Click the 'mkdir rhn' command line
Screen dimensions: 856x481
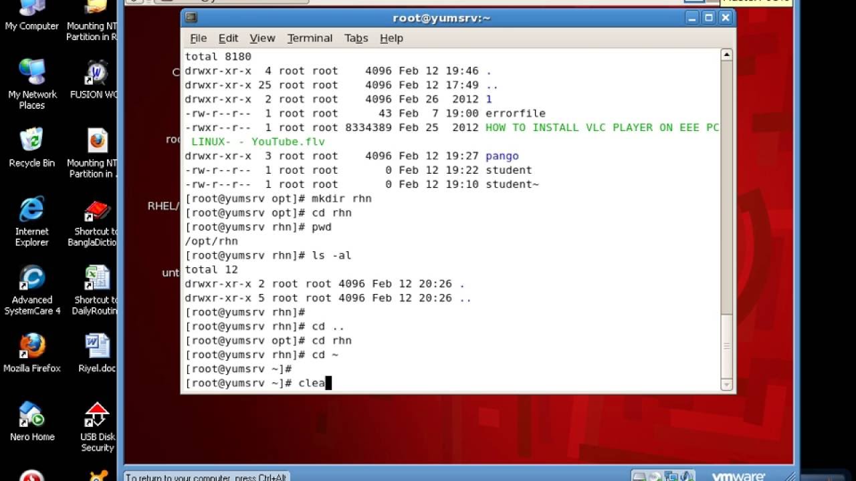click(278, 198)
